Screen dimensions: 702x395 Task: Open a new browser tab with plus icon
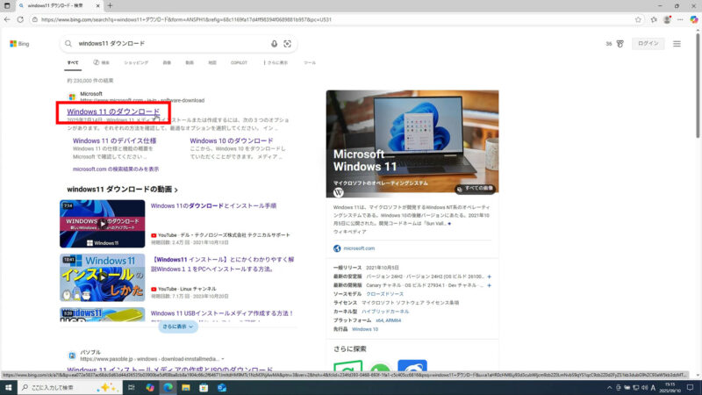(110, 6)
